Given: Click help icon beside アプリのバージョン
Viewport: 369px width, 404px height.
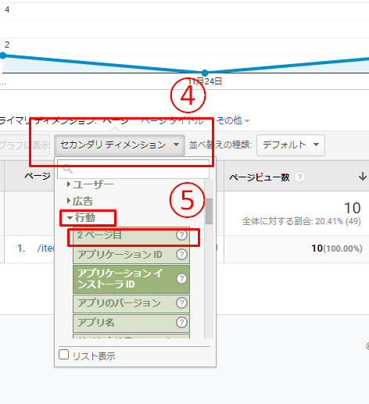Looking at the screenshot, I should [x=181, y=303].
